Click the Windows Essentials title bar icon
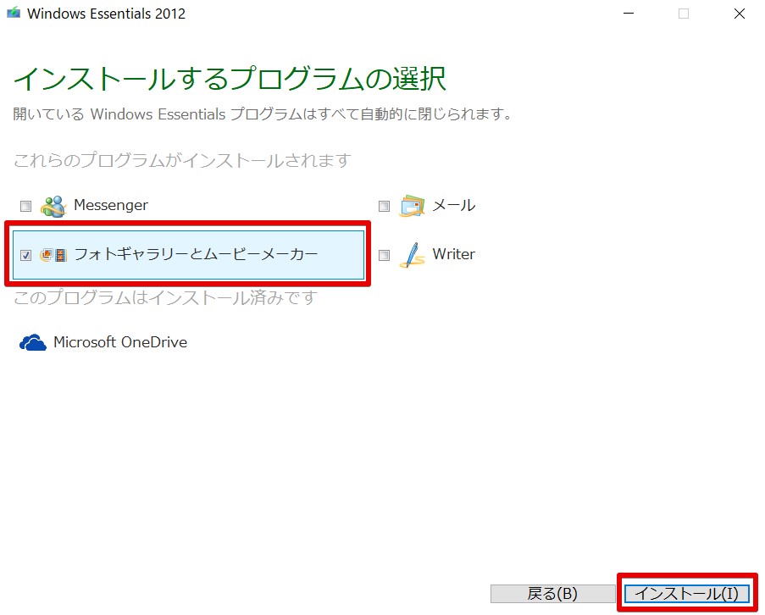 tap(14, 13)
